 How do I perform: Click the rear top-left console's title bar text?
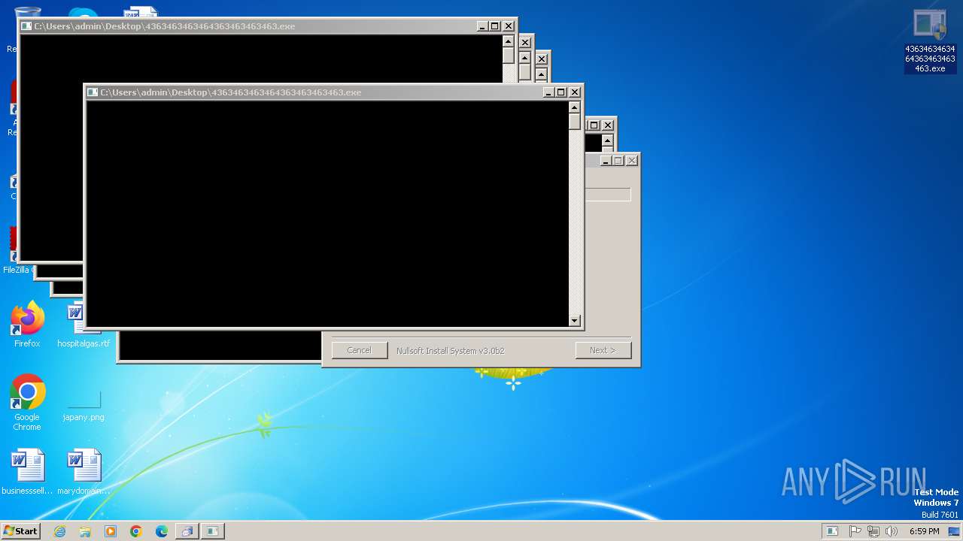[x=165, y=26]
